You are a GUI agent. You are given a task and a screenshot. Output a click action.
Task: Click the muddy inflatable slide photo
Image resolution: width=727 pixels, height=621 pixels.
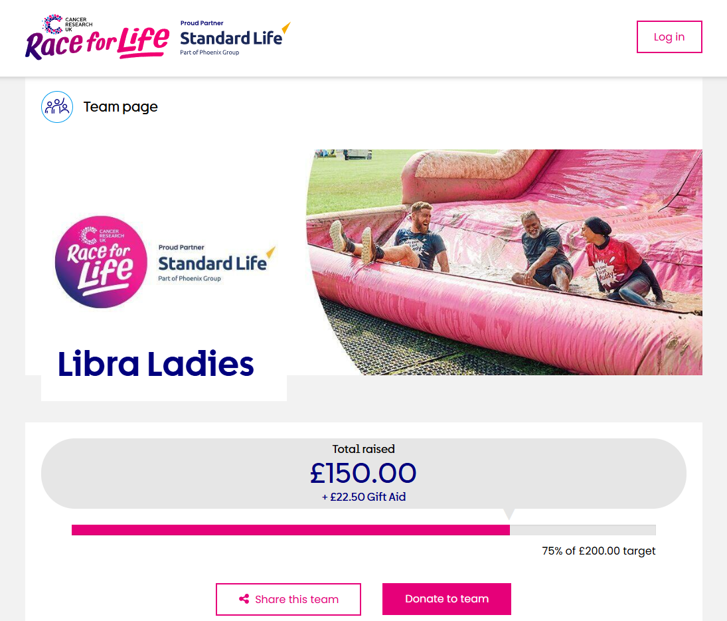click(x=505, y=262)
